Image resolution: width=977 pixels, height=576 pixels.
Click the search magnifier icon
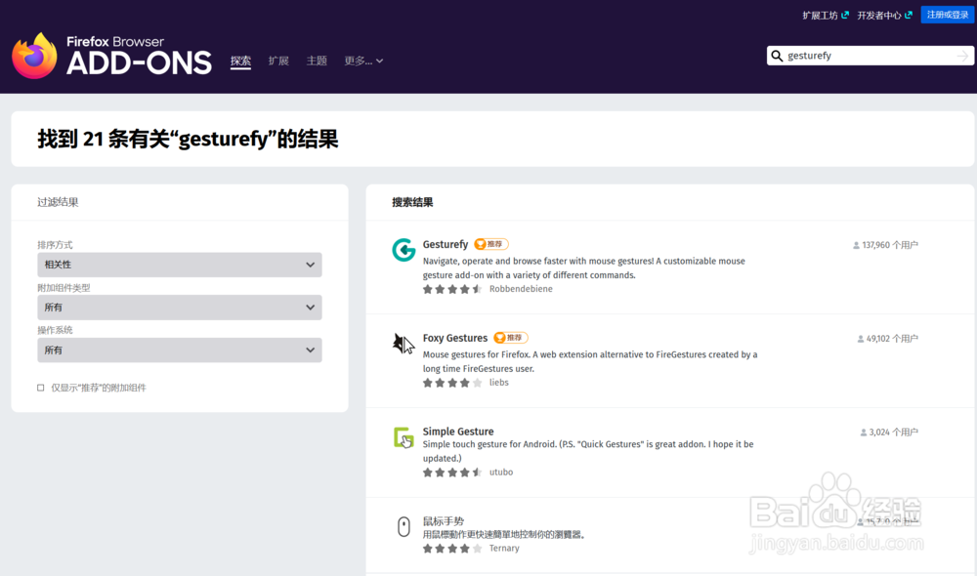click(x=777, y=56)
